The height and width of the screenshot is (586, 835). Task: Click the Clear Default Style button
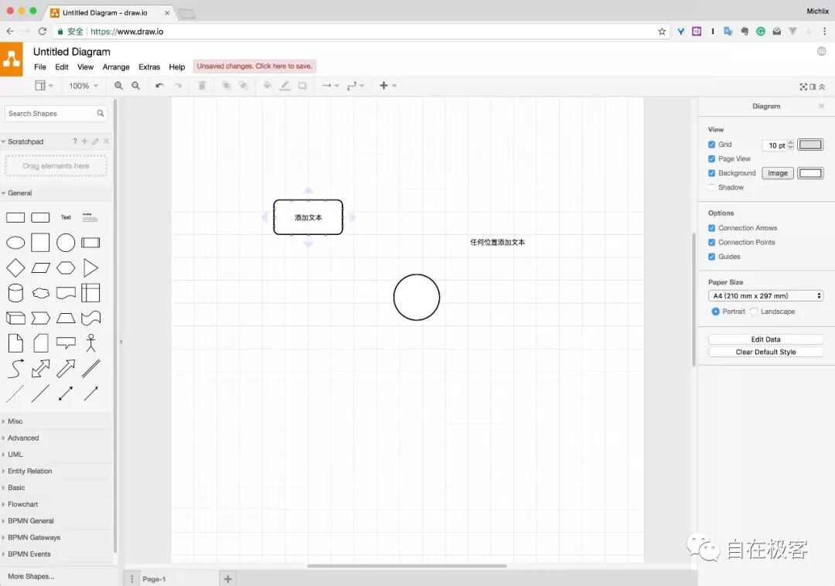click(765, 352)
